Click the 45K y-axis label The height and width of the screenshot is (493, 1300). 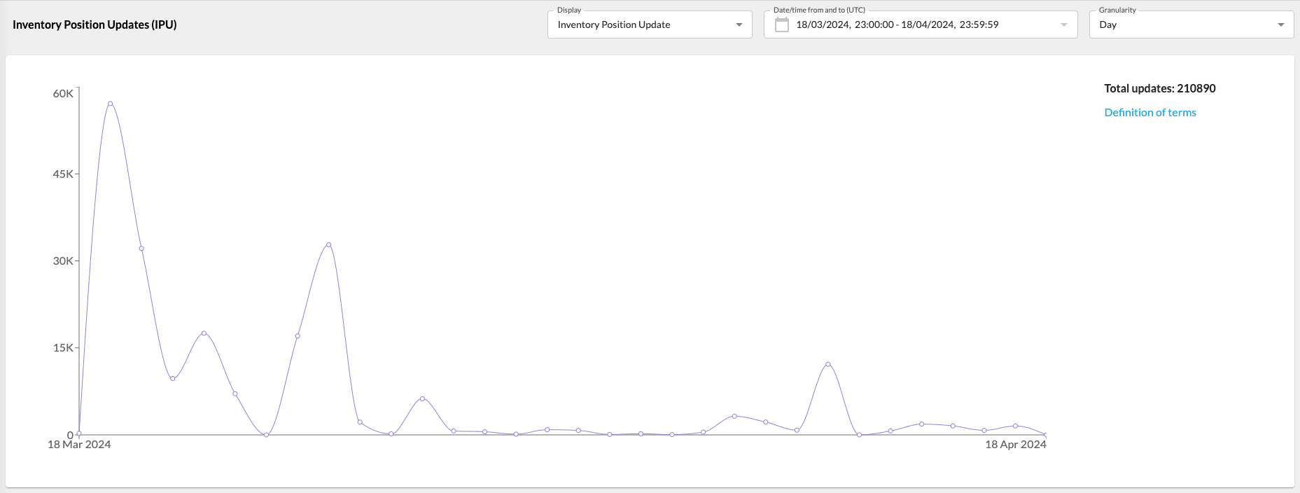click(63, 174)
